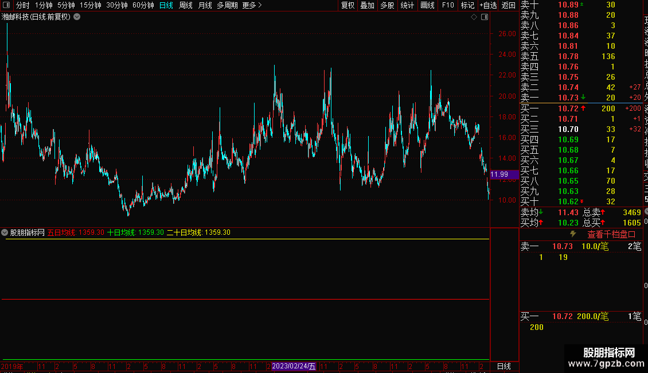Click the 股朋指标网 indicator name
This screenshot has height=373, width=648.
28,232
